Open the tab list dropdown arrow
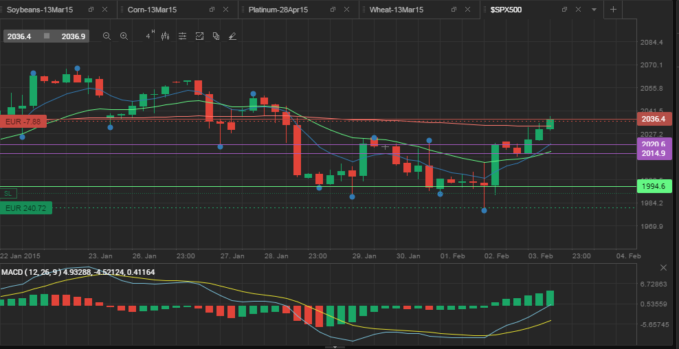This screenshot has width=679, height=349. point(594,10)
